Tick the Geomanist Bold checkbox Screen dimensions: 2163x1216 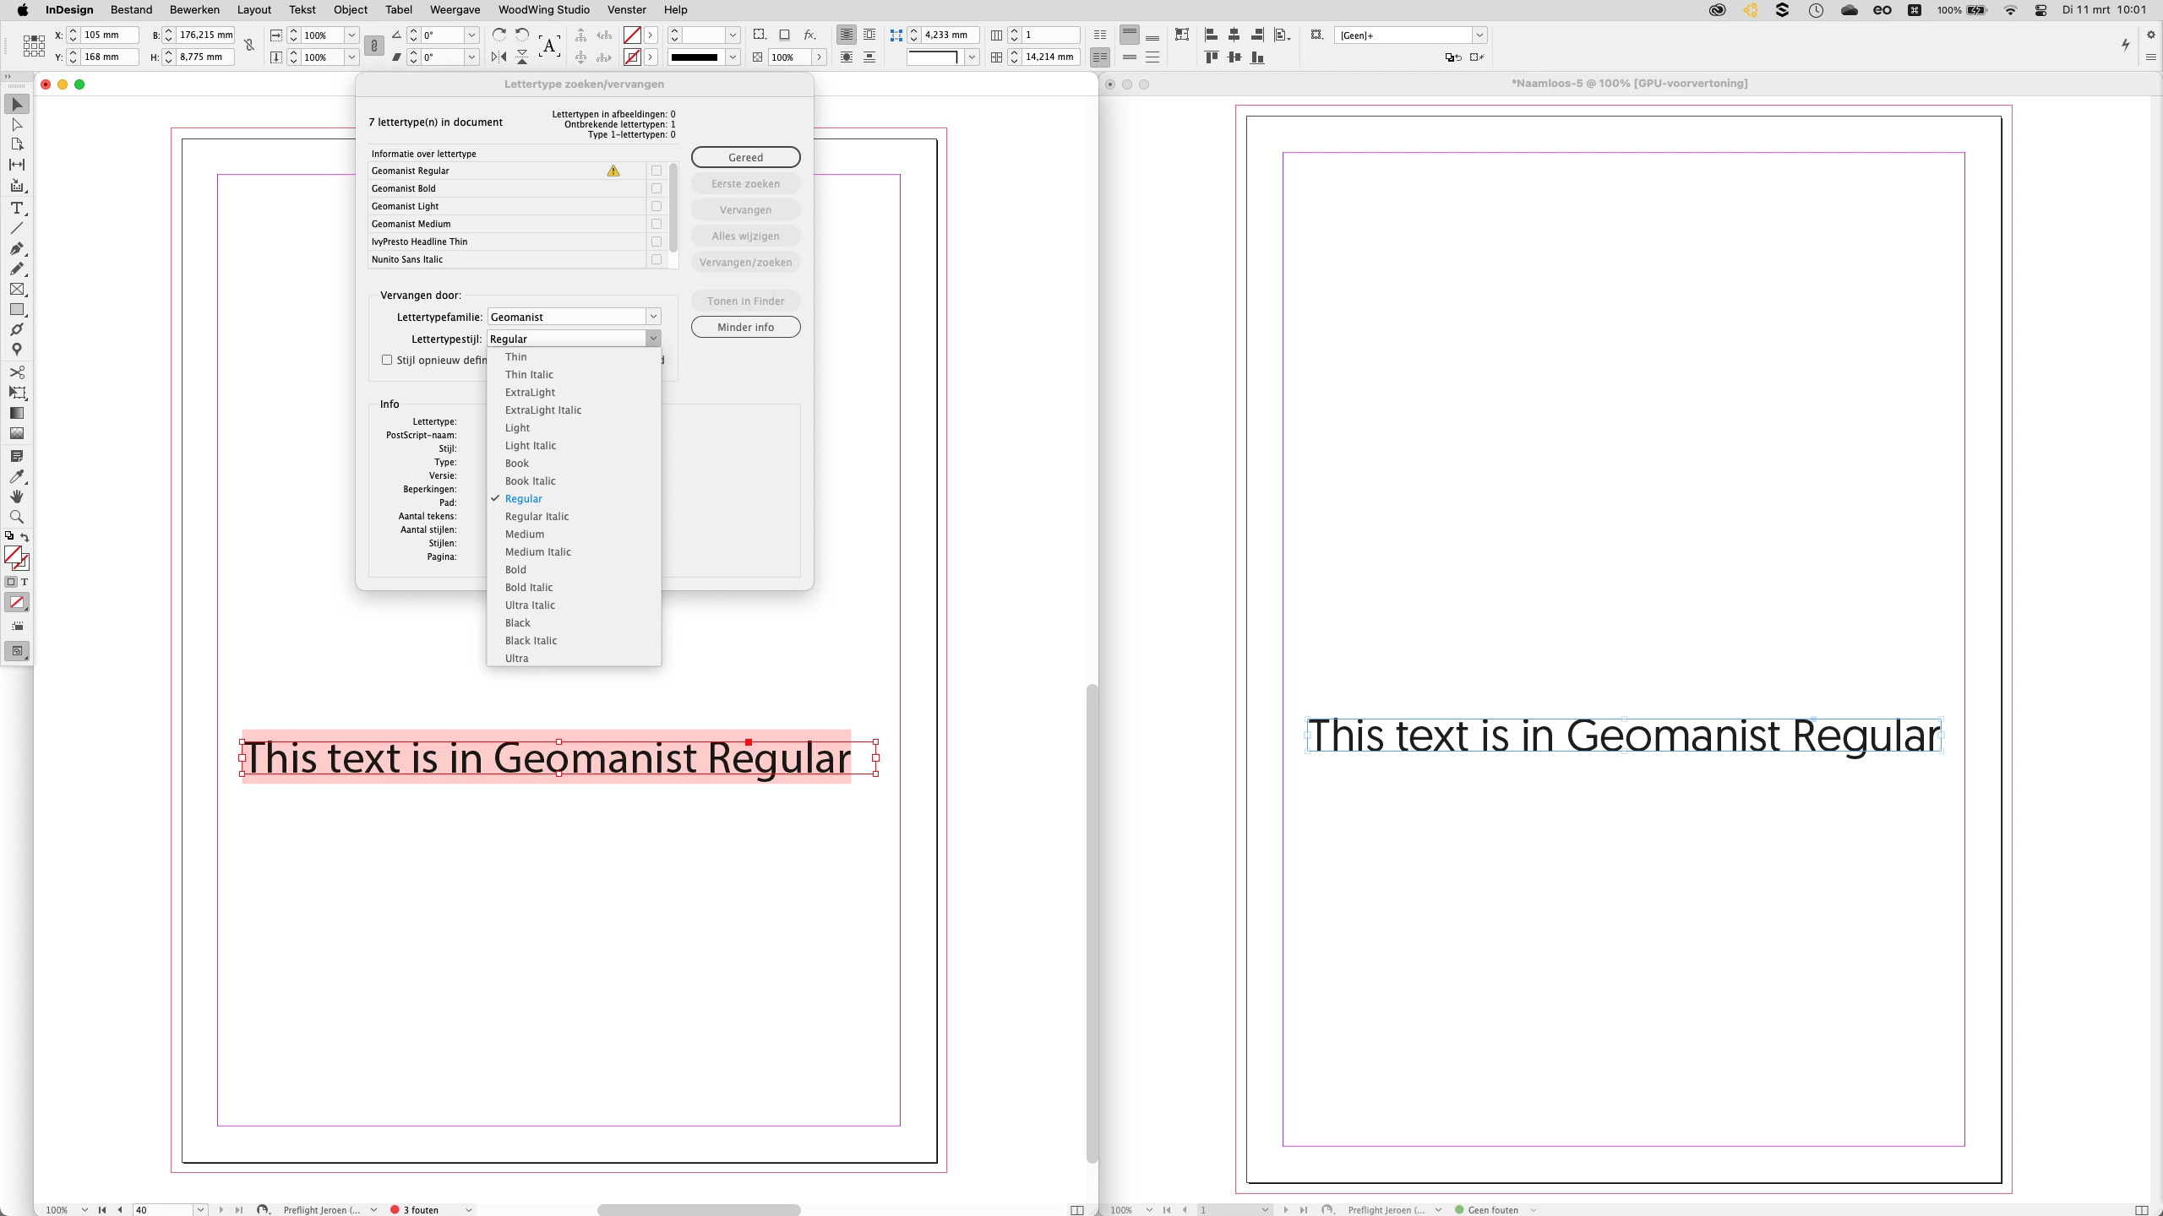pyautogui.click(x=657, y=188)
